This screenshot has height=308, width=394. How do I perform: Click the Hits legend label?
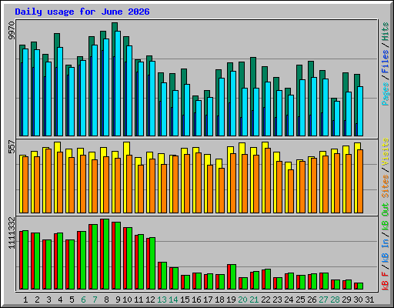tap(386, 32)
